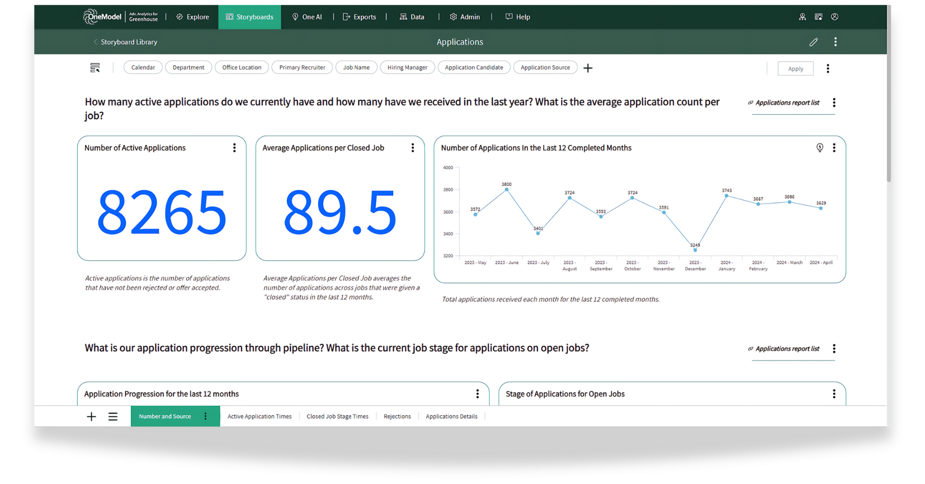Open the Calendar filter dropdown
Image resolution: width=925 pixels, height=484 pixels.
143,67
